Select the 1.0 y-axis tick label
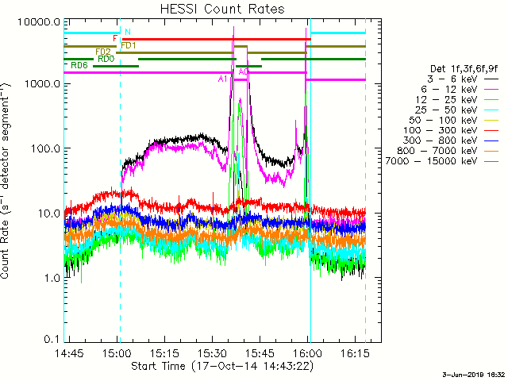The height and width of the screenshot is (381, 508). tap(52, 278)
